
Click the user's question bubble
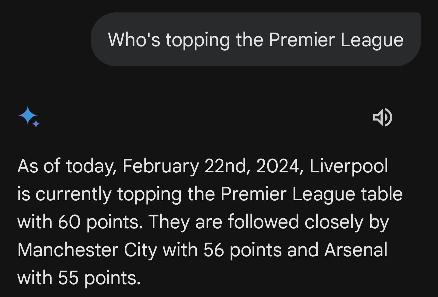tap(255, 39)
